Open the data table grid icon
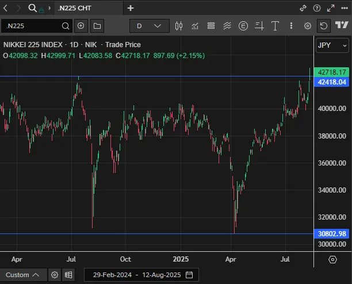352x284 pixels. click(68, 275)
